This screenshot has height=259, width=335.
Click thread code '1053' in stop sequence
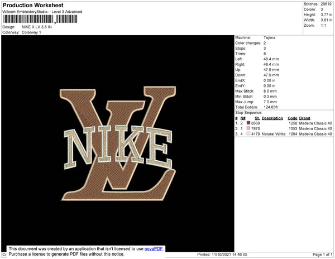coord(293,128)
